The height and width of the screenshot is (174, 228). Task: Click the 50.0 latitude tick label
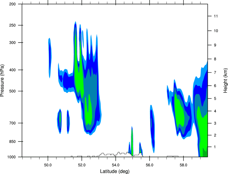(x=48, y=165)
